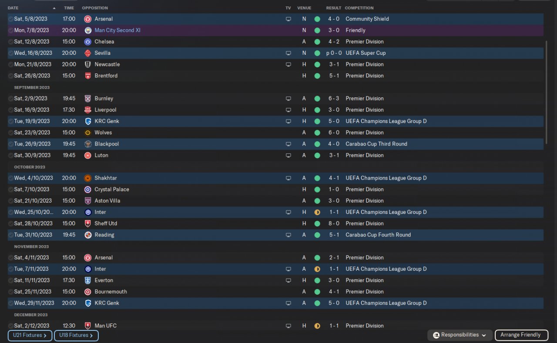Screen dimensions: 557x343
Task: Open the Responsibilities dropdown
Action: (x=460, y=335)
